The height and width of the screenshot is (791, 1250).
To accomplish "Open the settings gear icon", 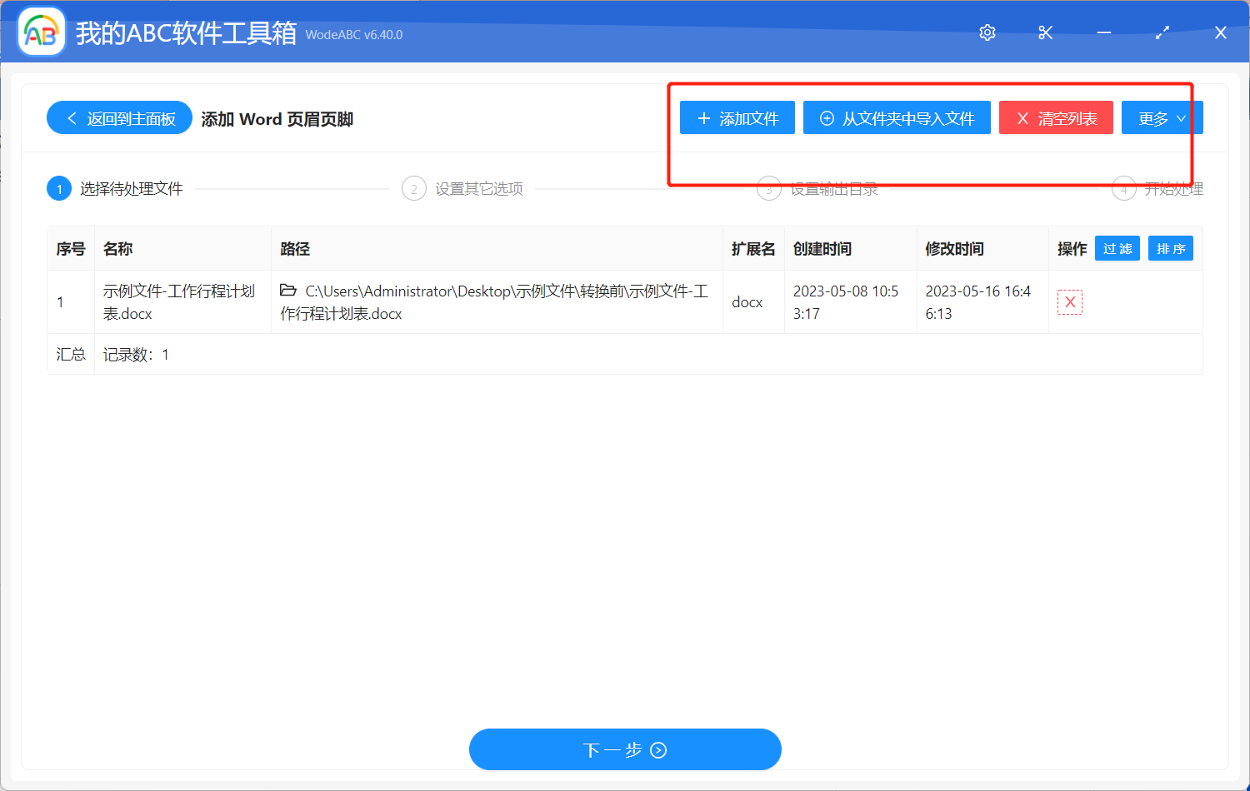I will pos(987,32).
